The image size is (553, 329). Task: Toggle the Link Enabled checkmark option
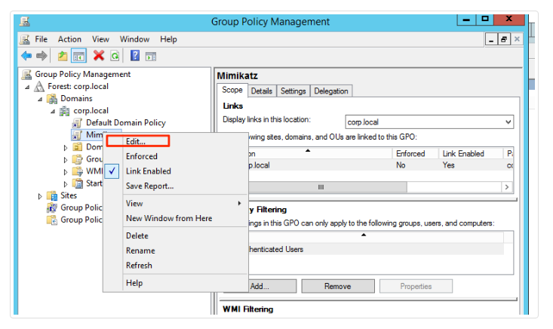click(148, 171)
